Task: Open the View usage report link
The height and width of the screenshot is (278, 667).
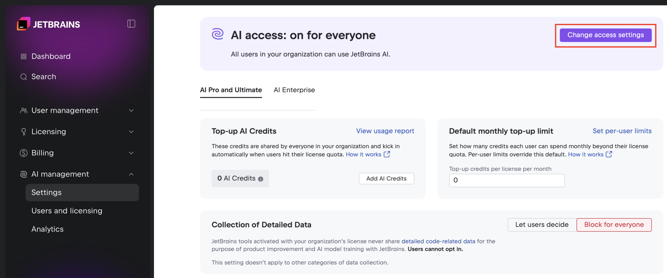Action: [x=385, y=131]
